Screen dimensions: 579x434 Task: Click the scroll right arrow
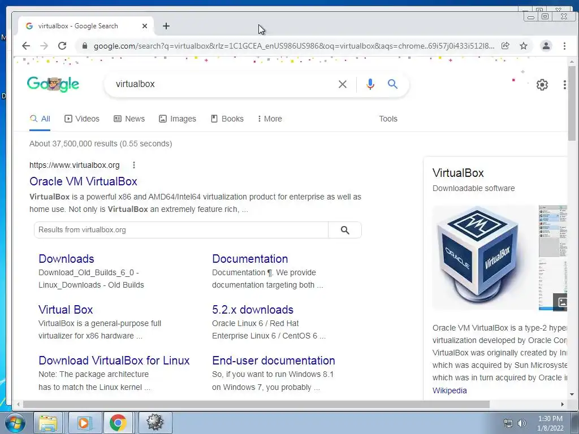pyautogui.click(x=563, y=405)
